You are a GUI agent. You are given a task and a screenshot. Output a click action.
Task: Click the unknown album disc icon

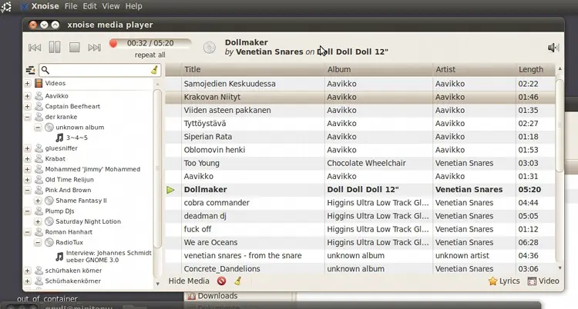coord(49,128)
